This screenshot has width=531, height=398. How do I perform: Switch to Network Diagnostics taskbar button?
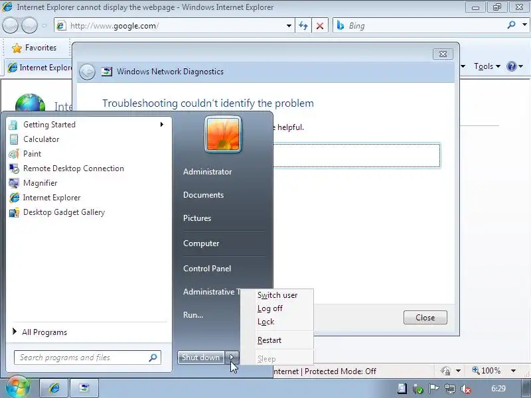point(84,388)
